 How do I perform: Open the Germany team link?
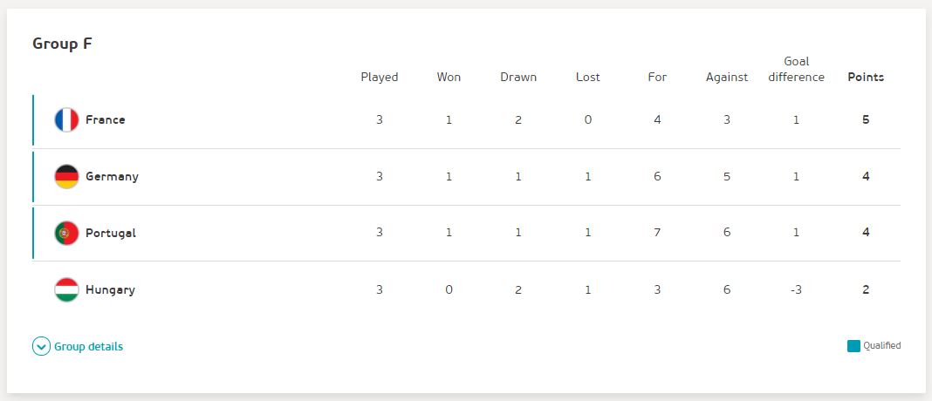tap(112, 176)
